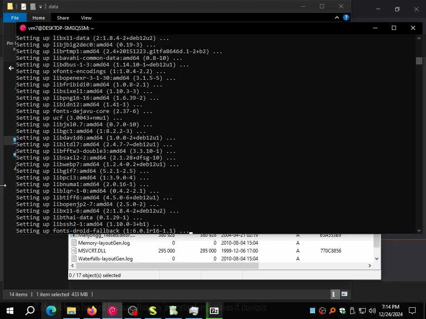Viewport: 426px width, 319px height.
Task: Minimize the Debian terminal window
Action: (375, 28)
